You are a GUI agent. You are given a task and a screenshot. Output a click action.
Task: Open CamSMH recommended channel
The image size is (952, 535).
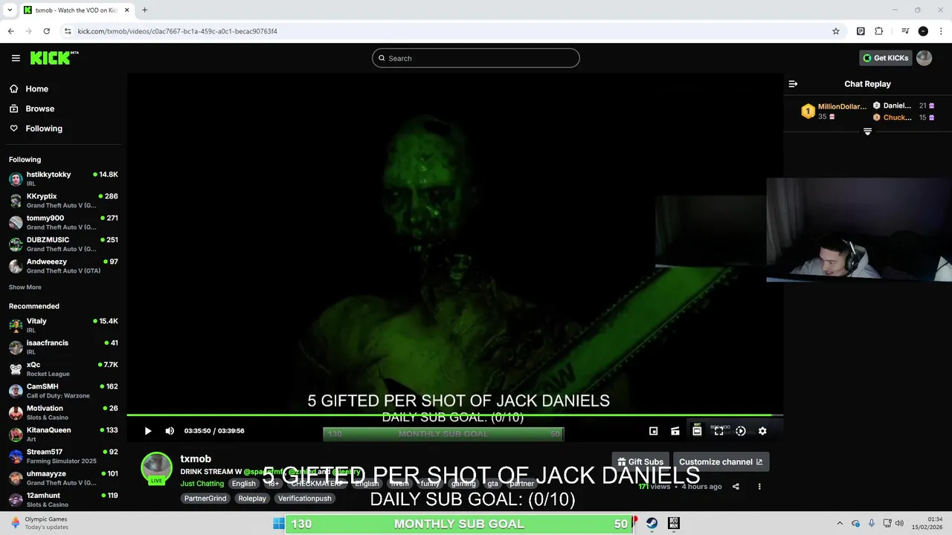click(63, 391)
